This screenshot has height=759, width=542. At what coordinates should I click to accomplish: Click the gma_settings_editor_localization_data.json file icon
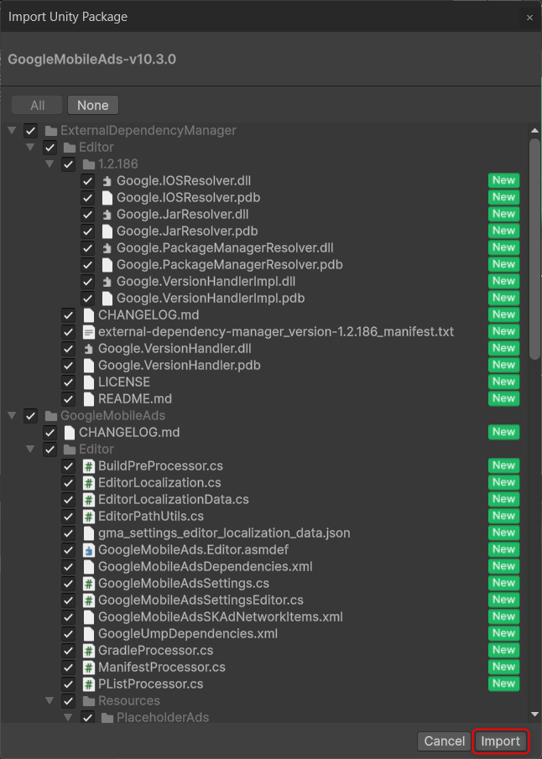89,533
